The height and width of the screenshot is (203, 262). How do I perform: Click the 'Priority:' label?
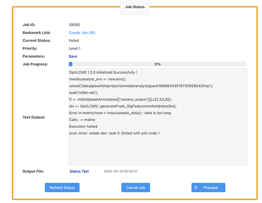(30, 49)
